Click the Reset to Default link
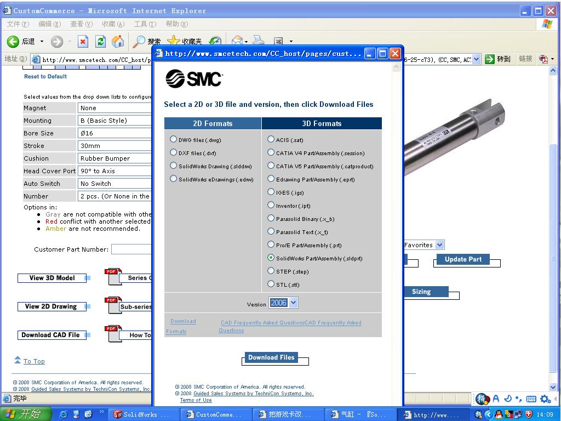This screenshot has height=421, width=561. (x=45, y=76)
